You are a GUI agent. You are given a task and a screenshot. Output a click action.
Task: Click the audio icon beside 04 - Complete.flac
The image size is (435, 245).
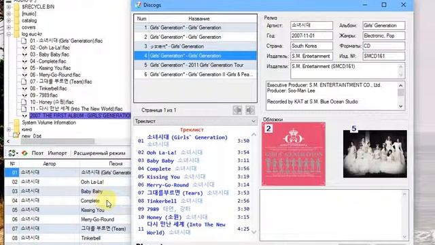coord(24,61)
